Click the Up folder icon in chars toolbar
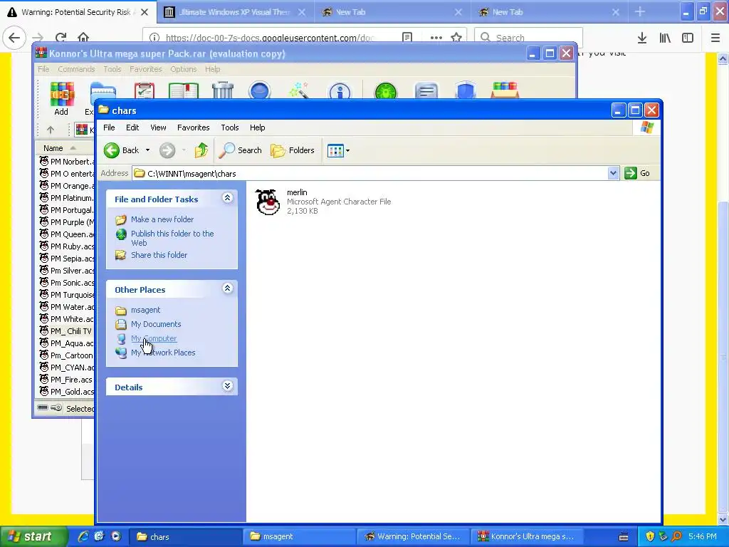729x547 pixels. click(x=201, y=150)
